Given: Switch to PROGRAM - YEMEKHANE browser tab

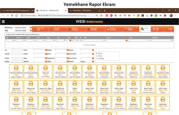Looking at the screenshot, I should pyautogui.click(x=51, y=10).
